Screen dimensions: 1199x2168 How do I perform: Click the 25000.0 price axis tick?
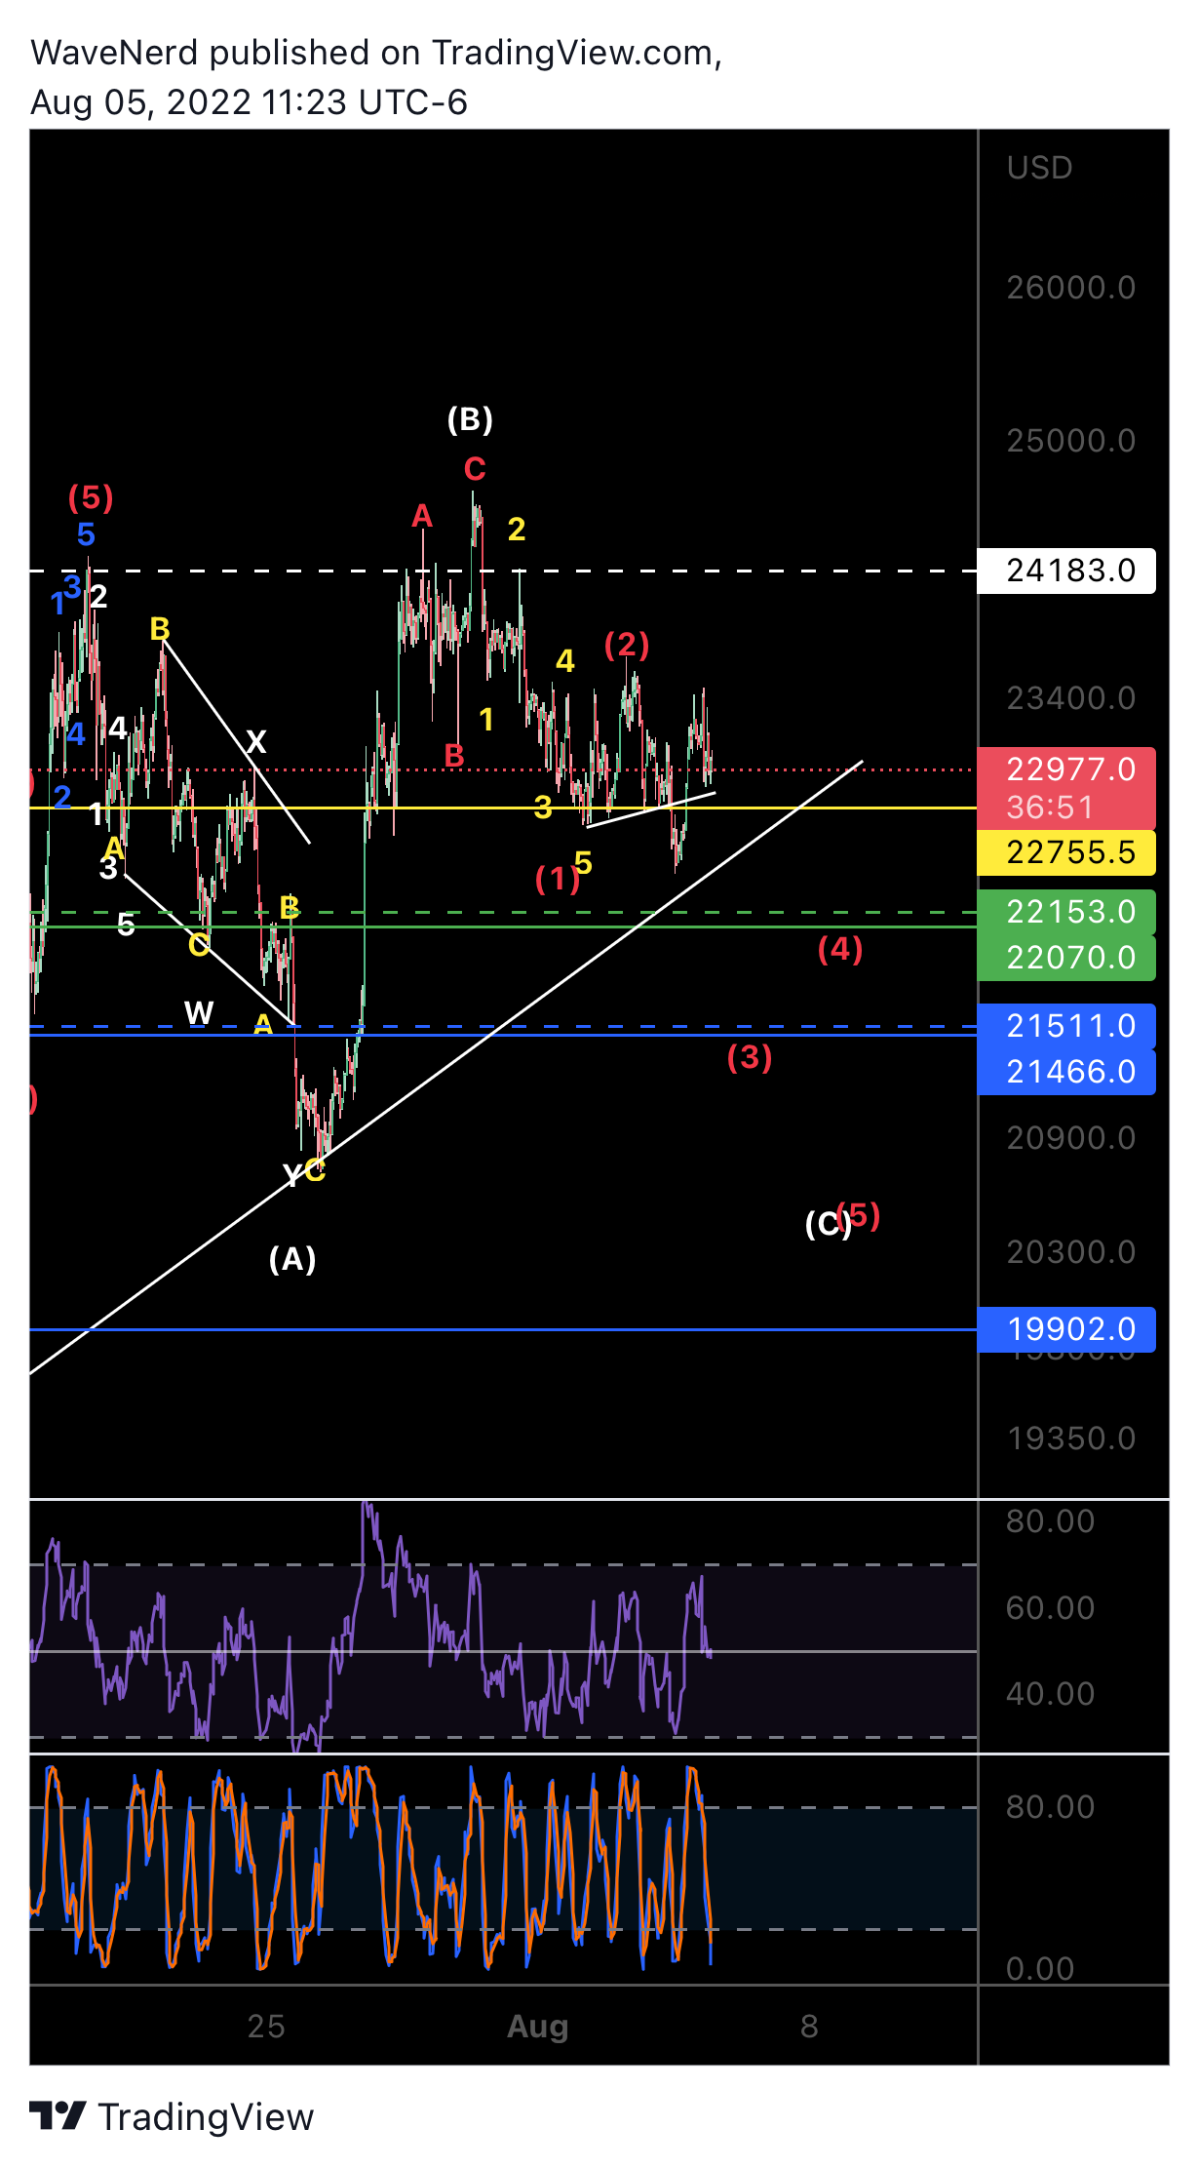click(1070, 441)
